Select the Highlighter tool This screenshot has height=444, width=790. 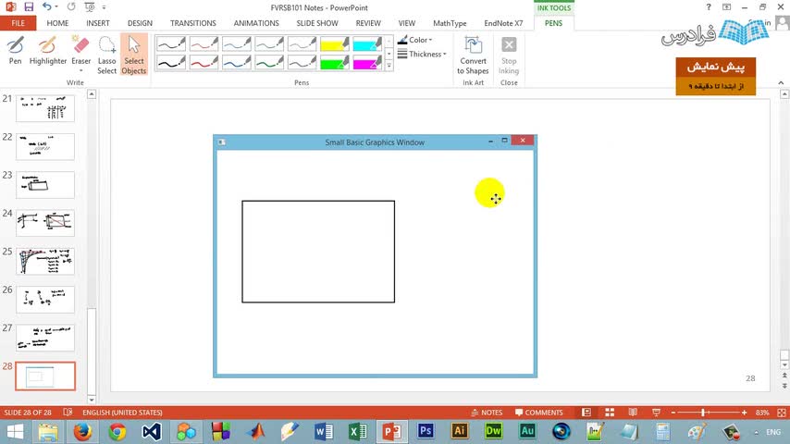(x=48, y=50)
